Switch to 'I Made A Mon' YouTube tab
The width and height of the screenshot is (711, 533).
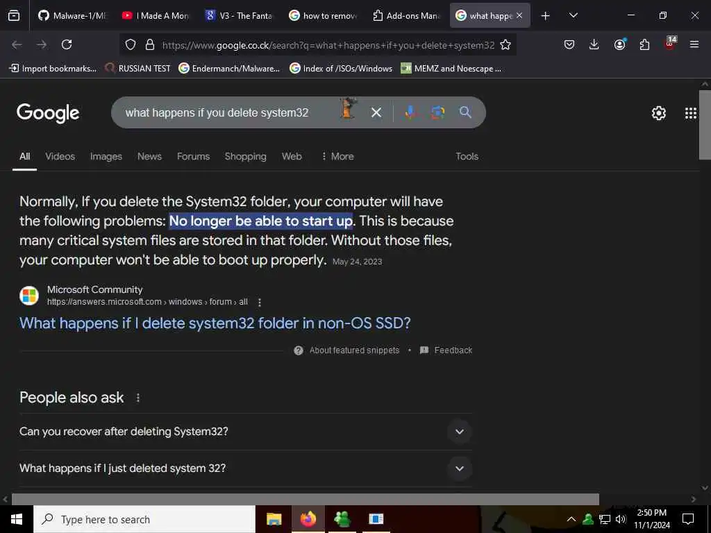pyautogui.click(x=156, y=16)
